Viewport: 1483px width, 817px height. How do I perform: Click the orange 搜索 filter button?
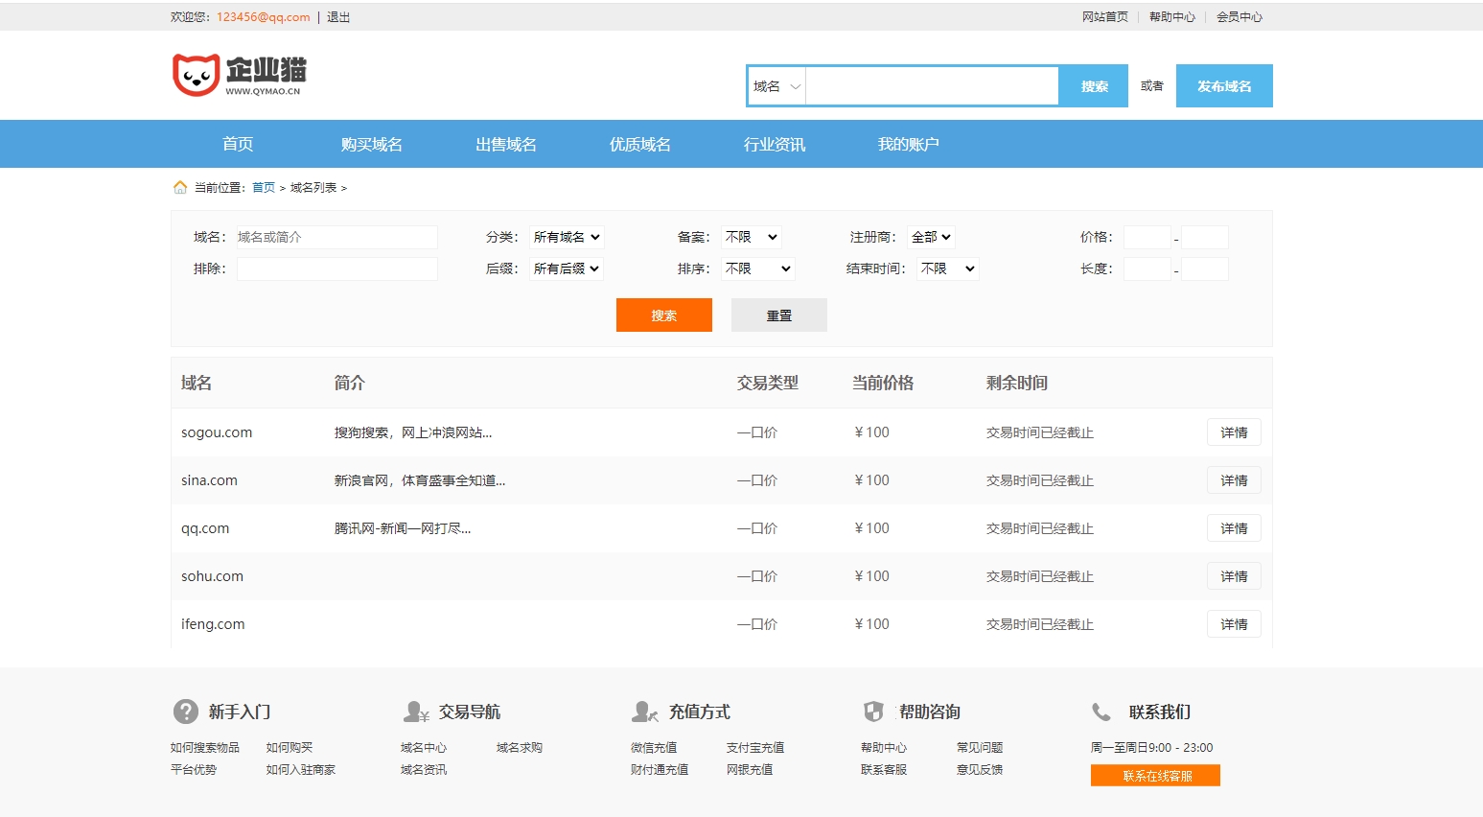point(664,315)
